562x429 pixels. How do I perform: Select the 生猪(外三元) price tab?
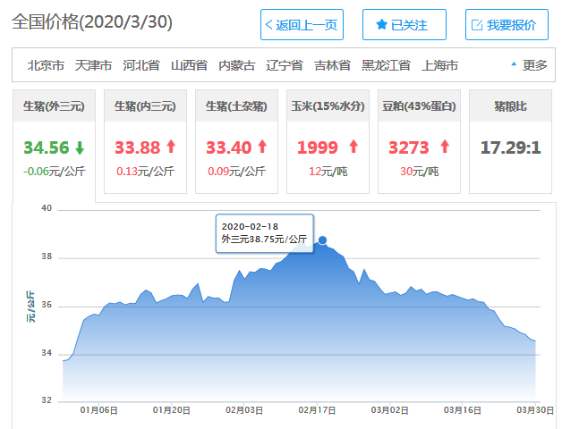(x=54, y=106)
